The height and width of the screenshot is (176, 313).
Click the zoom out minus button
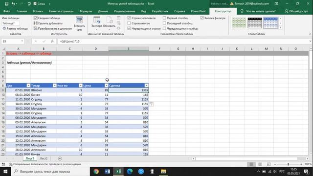275,164
